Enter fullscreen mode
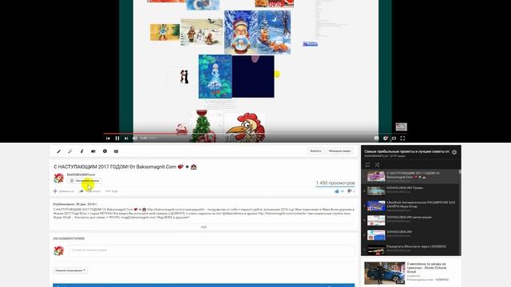511x287 pixels. pos(402,138)
